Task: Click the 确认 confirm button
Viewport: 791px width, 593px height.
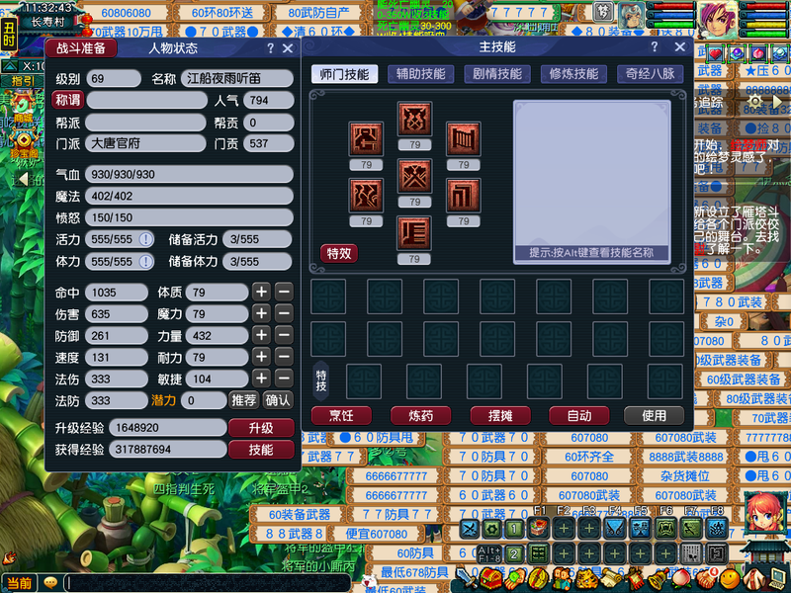Action: click(278, 400)
